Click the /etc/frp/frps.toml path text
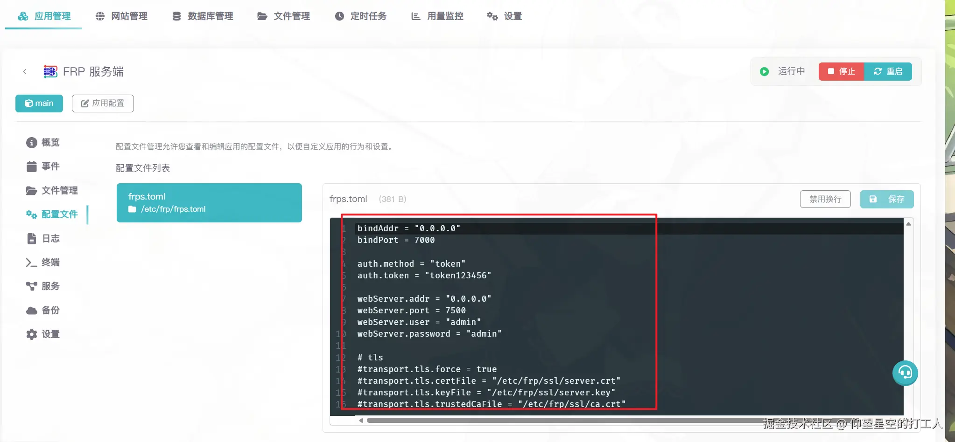955x442 pixels. pos(173,209)
